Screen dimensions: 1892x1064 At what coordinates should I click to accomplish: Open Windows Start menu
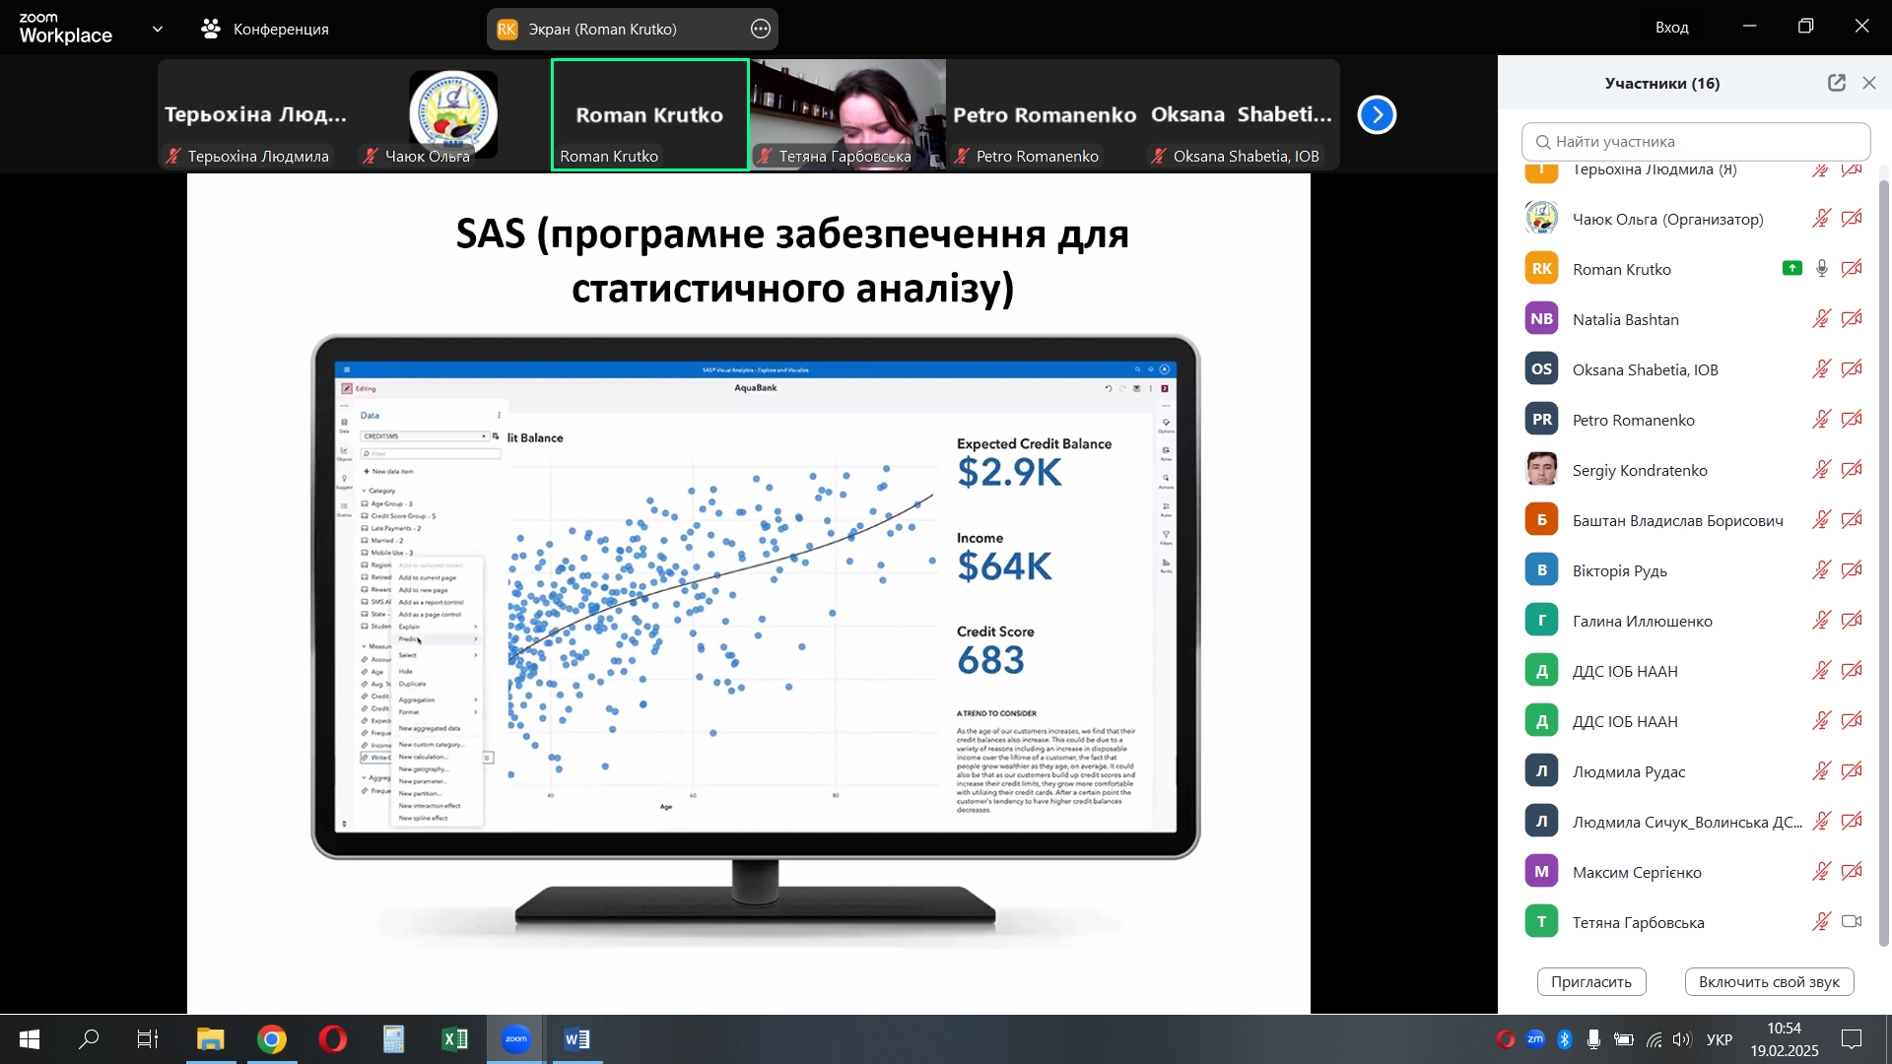click(30, 1039)
